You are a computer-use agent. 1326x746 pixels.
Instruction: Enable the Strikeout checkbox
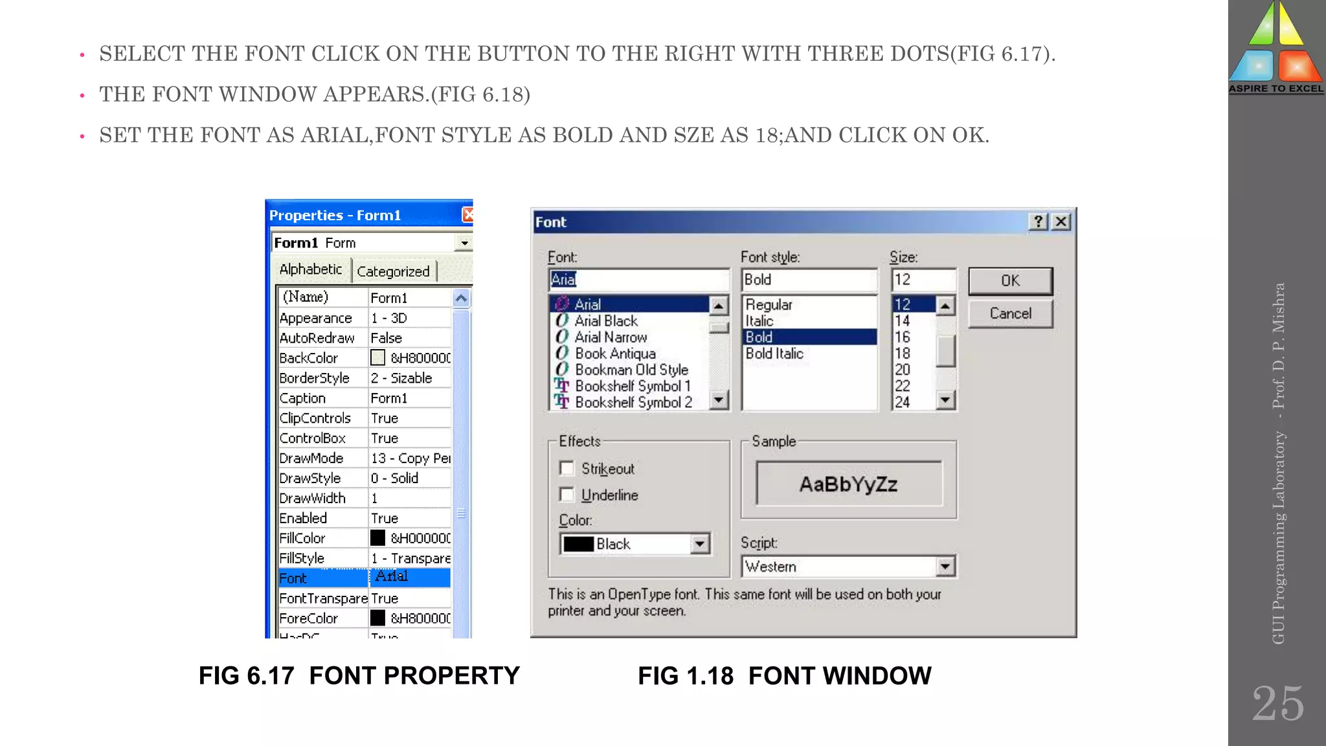point(567,468)
